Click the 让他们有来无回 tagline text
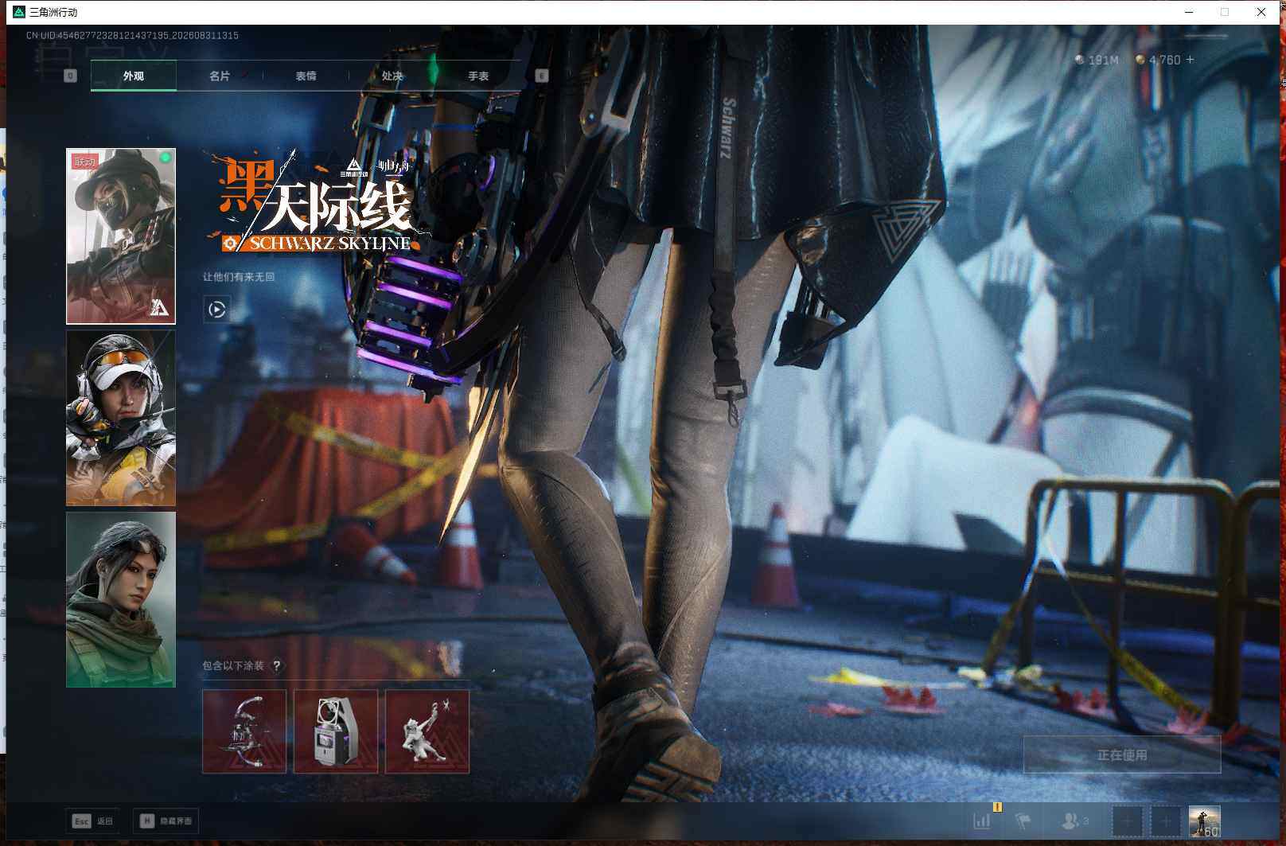The height and width of the screenshot is (846, 1286). 239,277
